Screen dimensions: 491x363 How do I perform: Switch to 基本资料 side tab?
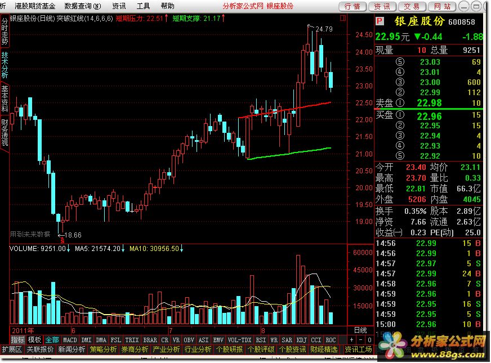5,99
